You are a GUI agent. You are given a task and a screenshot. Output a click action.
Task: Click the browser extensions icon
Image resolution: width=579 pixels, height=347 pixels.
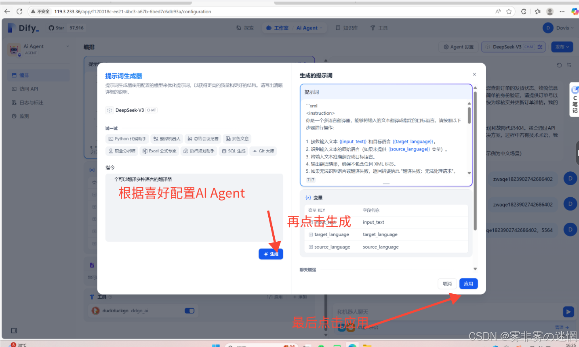524,11
